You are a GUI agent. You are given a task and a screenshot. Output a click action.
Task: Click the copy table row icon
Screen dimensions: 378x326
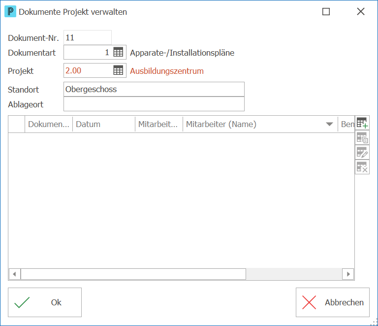tap(362, 138)
